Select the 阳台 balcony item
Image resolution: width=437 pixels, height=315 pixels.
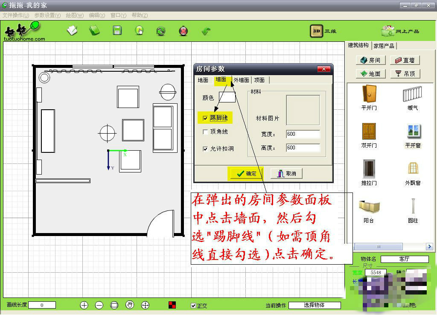(x=369, y=211)
